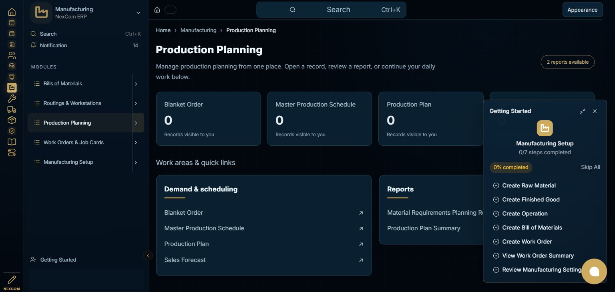Collapse the sidebar with the arrow handle
Screen dimensions: 615x292
[148, 256]
